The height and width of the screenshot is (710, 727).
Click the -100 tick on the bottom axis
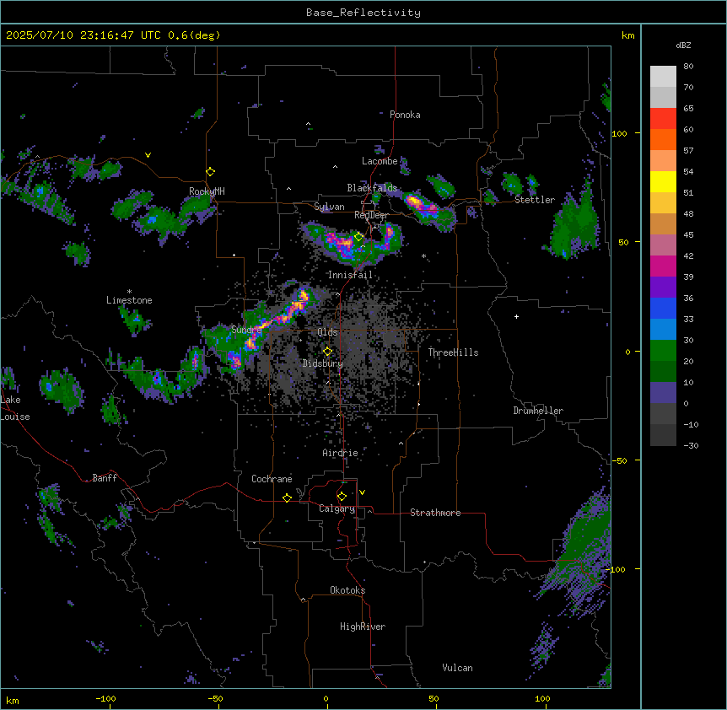tap(105, 698)
